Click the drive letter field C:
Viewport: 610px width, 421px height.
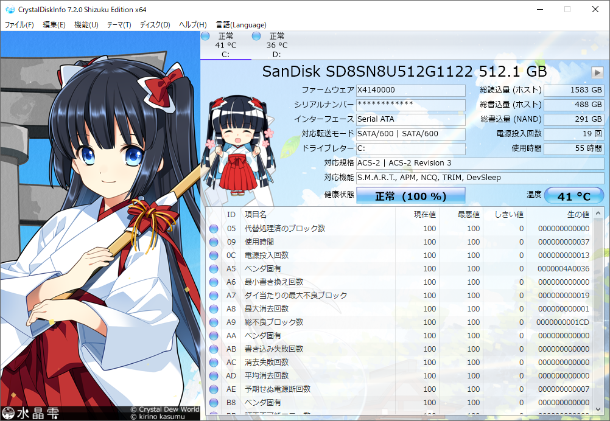(x=410, y=148)
